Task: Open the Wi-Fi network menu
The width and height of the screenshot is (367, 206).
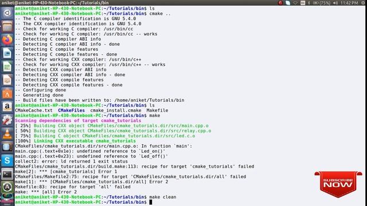Action: coord(295,3)
